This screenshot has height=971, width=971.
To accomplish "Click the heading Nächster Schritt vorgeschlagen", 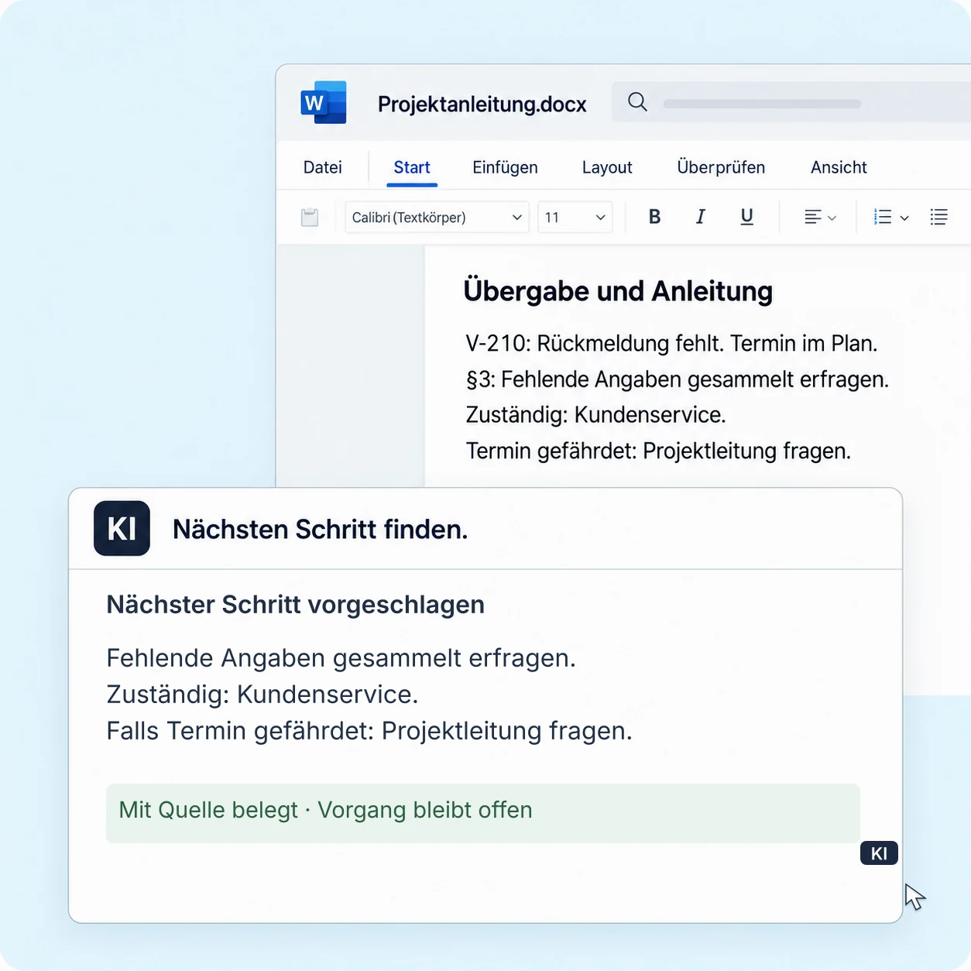I will coord(295,605).
